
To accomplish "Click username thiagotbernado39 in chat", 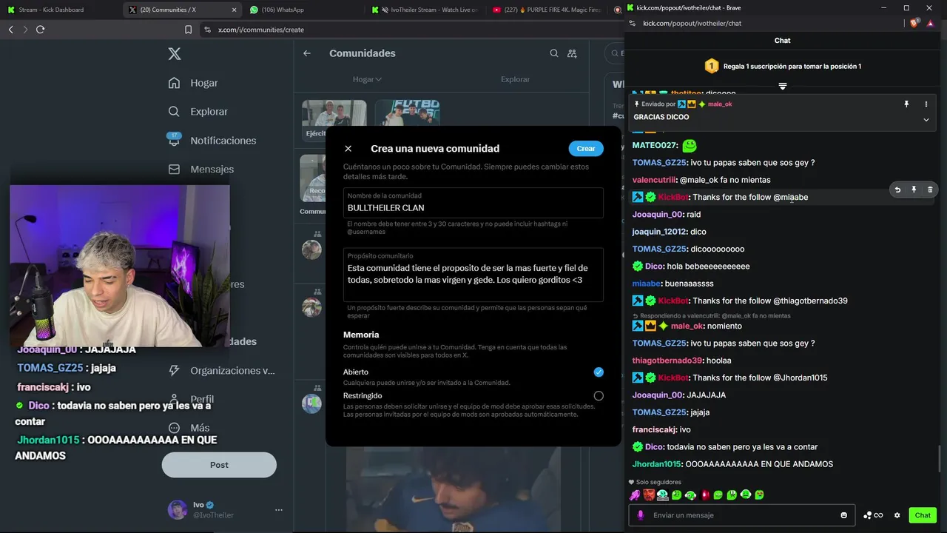I will 667,361.
